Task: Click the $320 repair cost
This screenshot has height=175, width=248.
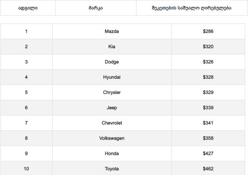Action: pos(208,47)
